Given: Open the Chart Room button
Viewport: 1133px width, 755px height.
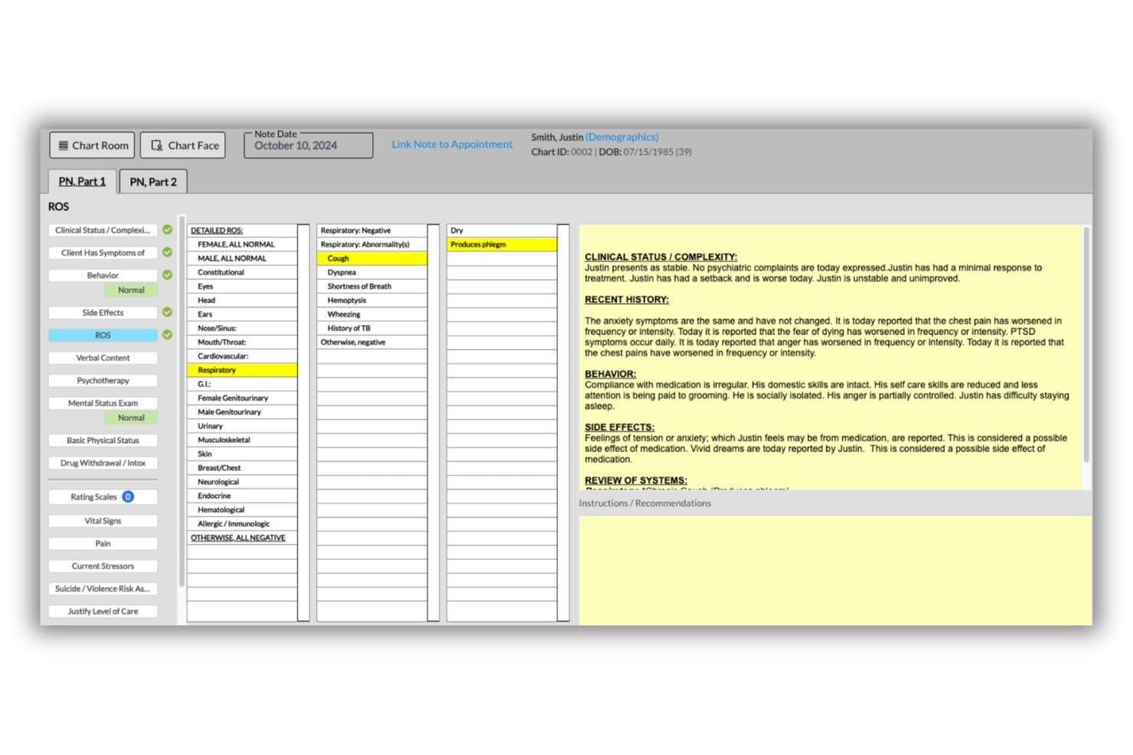Looking at the screenshot, I should pos(92,145).
